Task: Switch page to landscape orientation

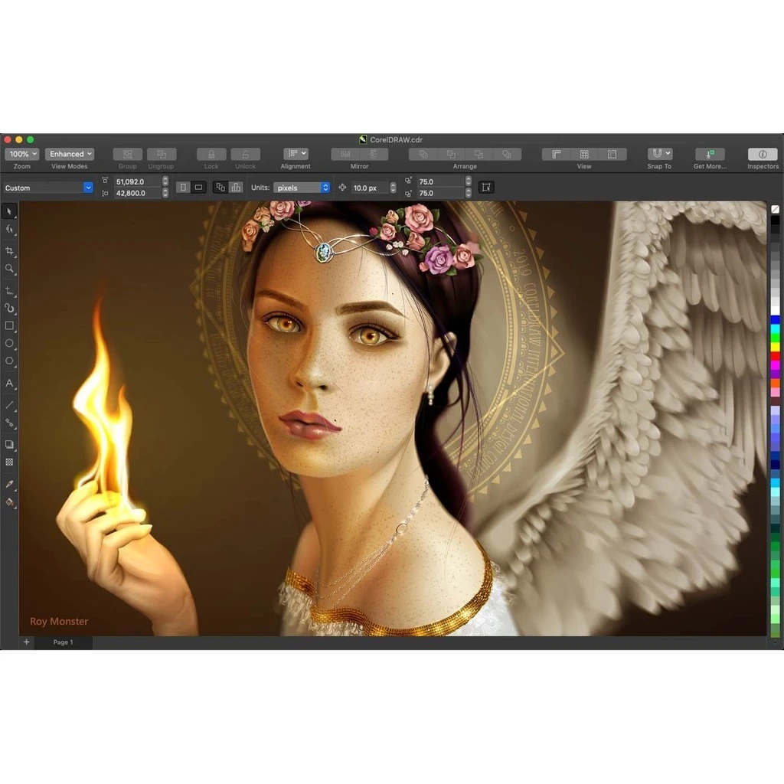Action: tap(198, 187)
